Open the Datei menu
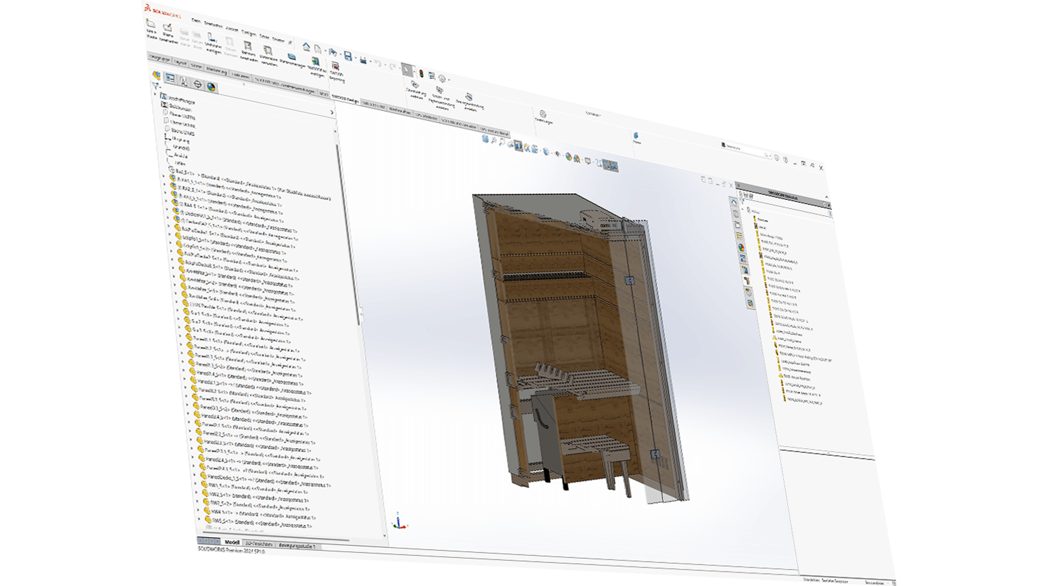1042x586 pixels. pos(196,21)
